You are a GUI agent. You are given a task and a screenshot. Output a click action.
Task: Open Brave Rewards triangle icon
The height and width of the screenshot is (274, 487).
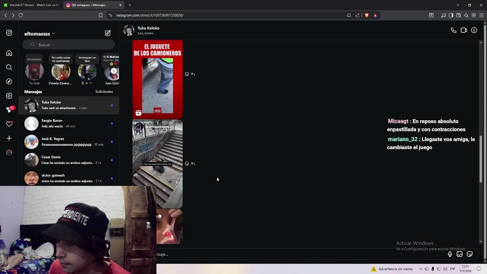pyautogui.click(x=375, y=15)
